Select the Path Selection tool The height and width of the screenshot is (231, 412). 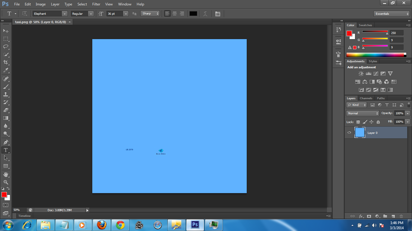(x=6, y=158)
